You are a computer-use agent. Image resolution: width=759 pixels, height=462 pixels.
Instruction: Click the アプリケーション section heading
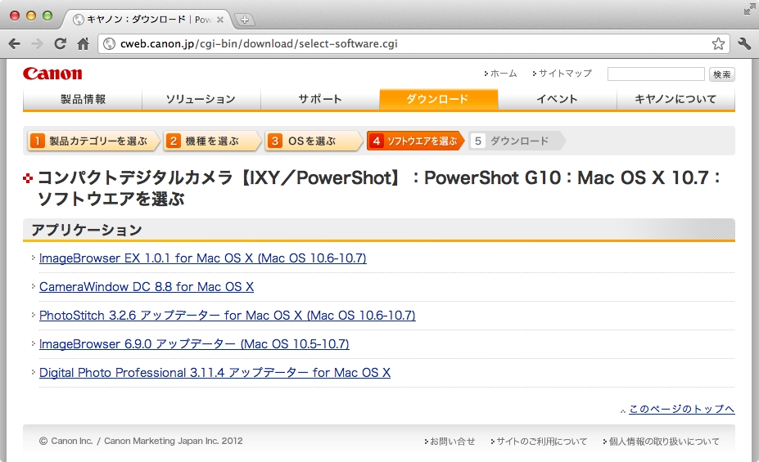87,230
